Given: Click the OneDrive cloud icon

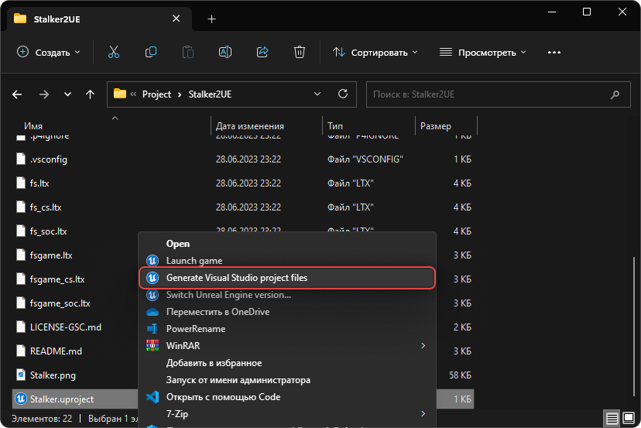Looking at the screenshot, I should pyautogui.click(x=153, y=312).
